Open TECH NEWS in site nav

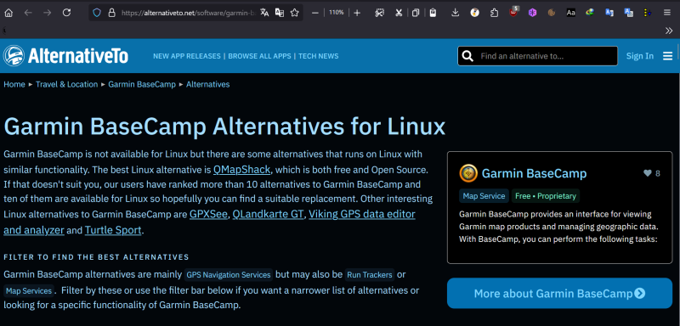(318, 56)
